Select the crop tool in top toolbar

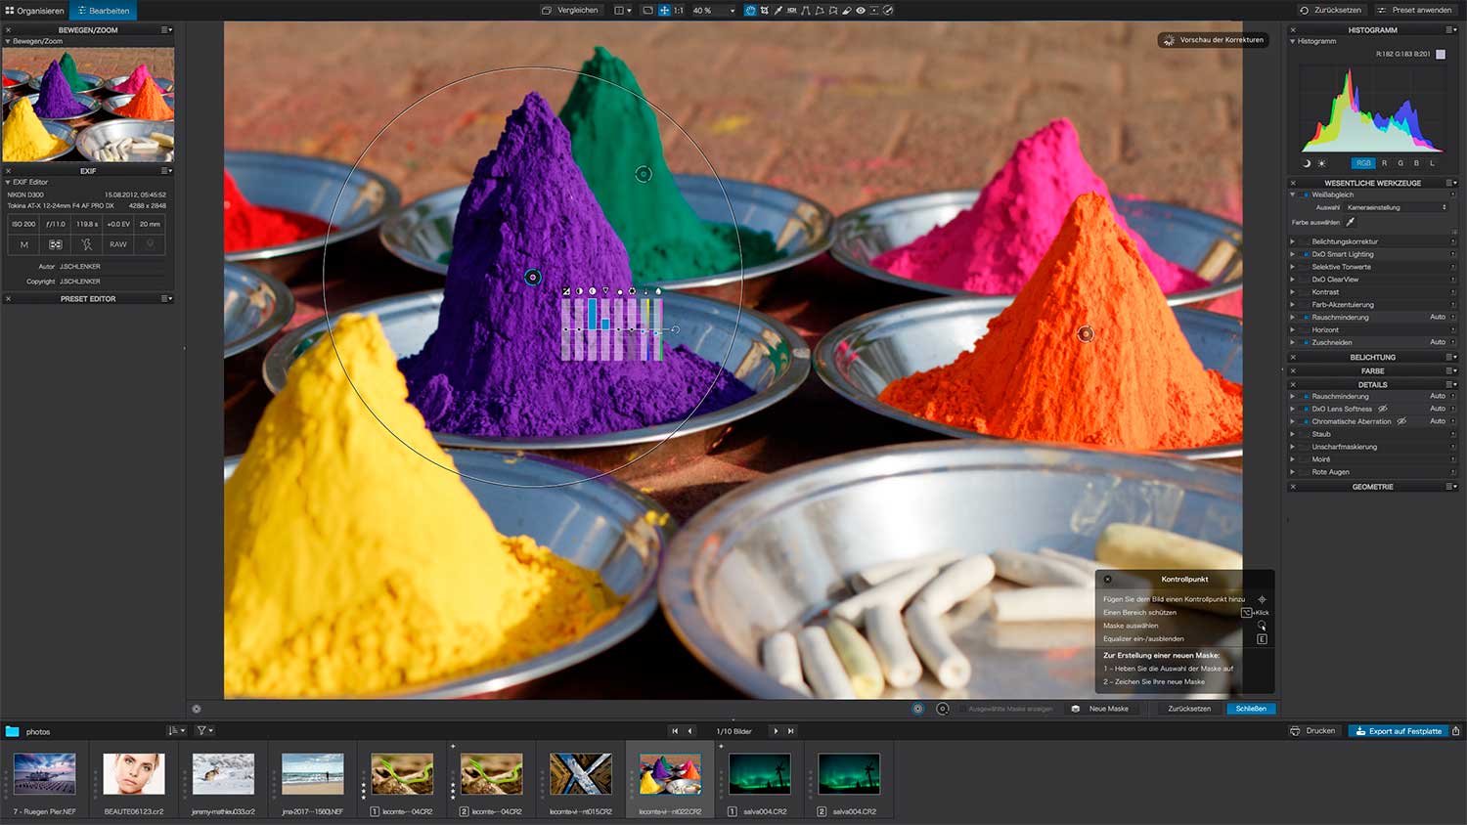coord(764,11)
